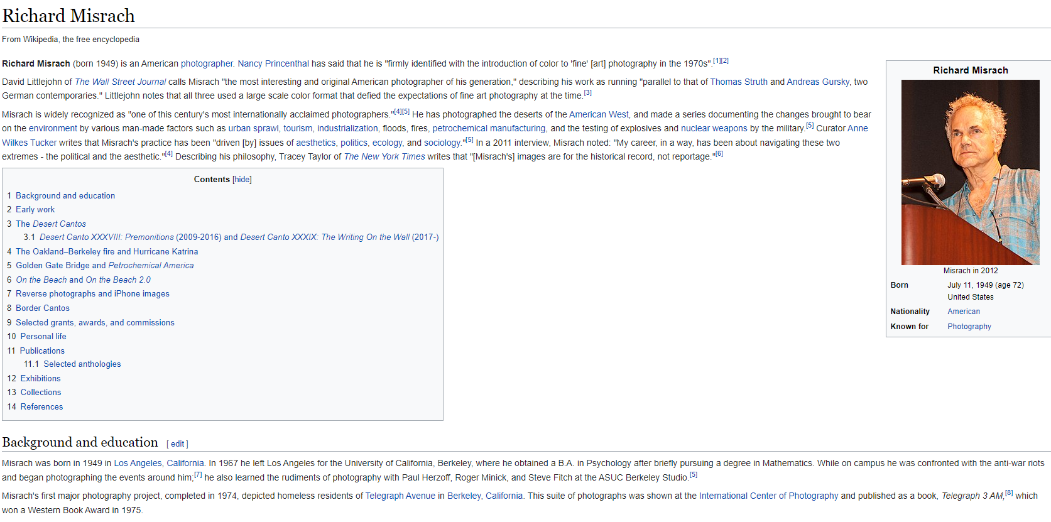Viewport: 1051px width, 522px height.
Task: Open the Richard Misrach portrait photo in the infobox
Action: point(970,172)
